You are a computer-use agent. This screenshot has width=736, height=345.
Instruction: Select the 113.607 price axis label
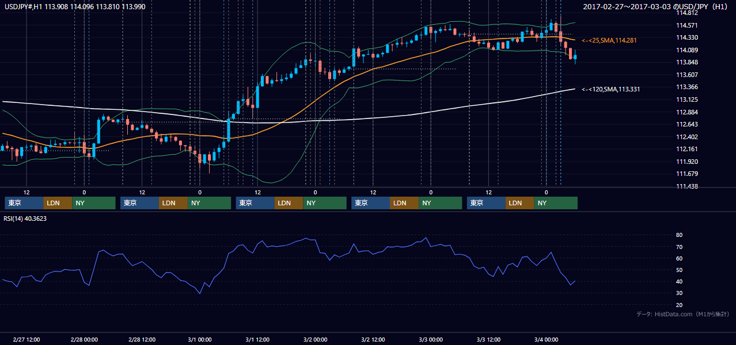pyautogui.click(x=686, y=75)
